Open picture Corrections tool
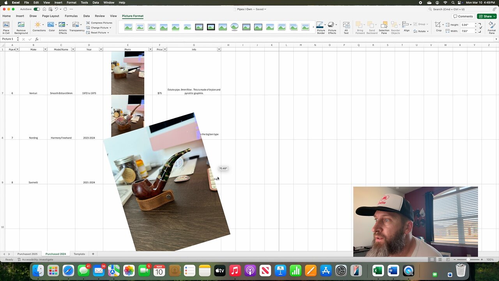This screenshot has height=281, width=499. click(39, 27)
